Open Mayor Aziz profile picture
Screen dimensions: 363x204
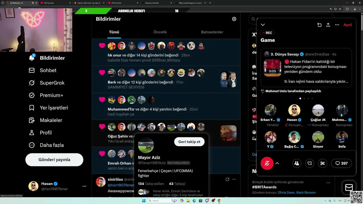[146, 145]
